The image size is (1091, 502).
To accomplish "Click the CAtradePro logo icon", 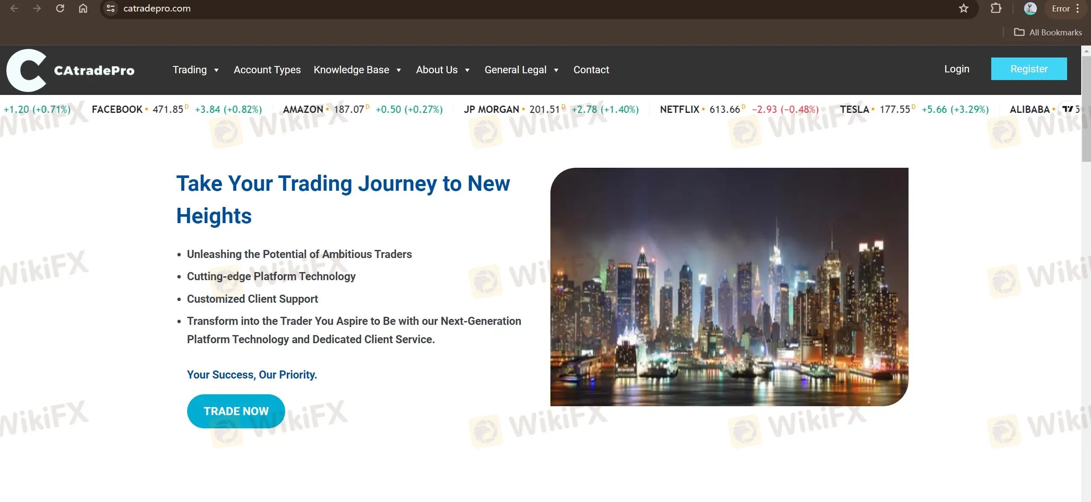I will (26, 69).
